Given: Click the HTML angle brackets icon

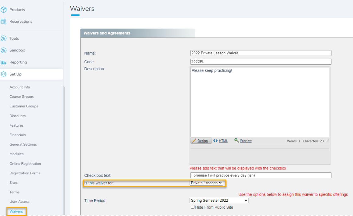Looking at the screenshot, I should point(215,141).
